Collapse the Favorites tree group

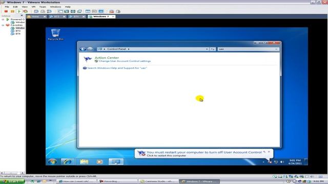point(3,25)
